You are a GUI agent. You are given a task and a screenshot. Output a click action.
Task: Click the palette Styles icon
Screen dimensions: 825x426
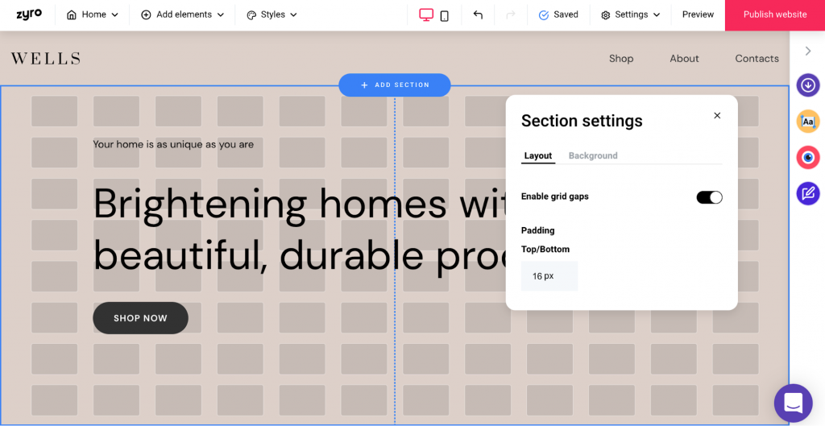click(251, 14)
